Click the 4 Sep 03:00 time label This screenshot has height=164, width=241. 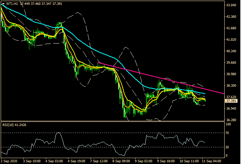pyautogui.click(x=54, y=162)
